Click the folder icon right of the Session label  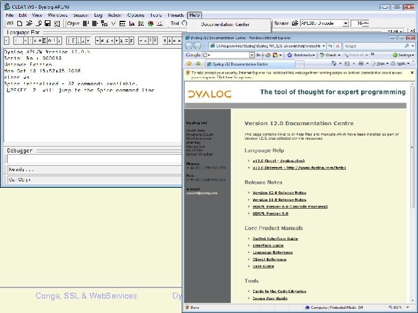click(294, 23)
